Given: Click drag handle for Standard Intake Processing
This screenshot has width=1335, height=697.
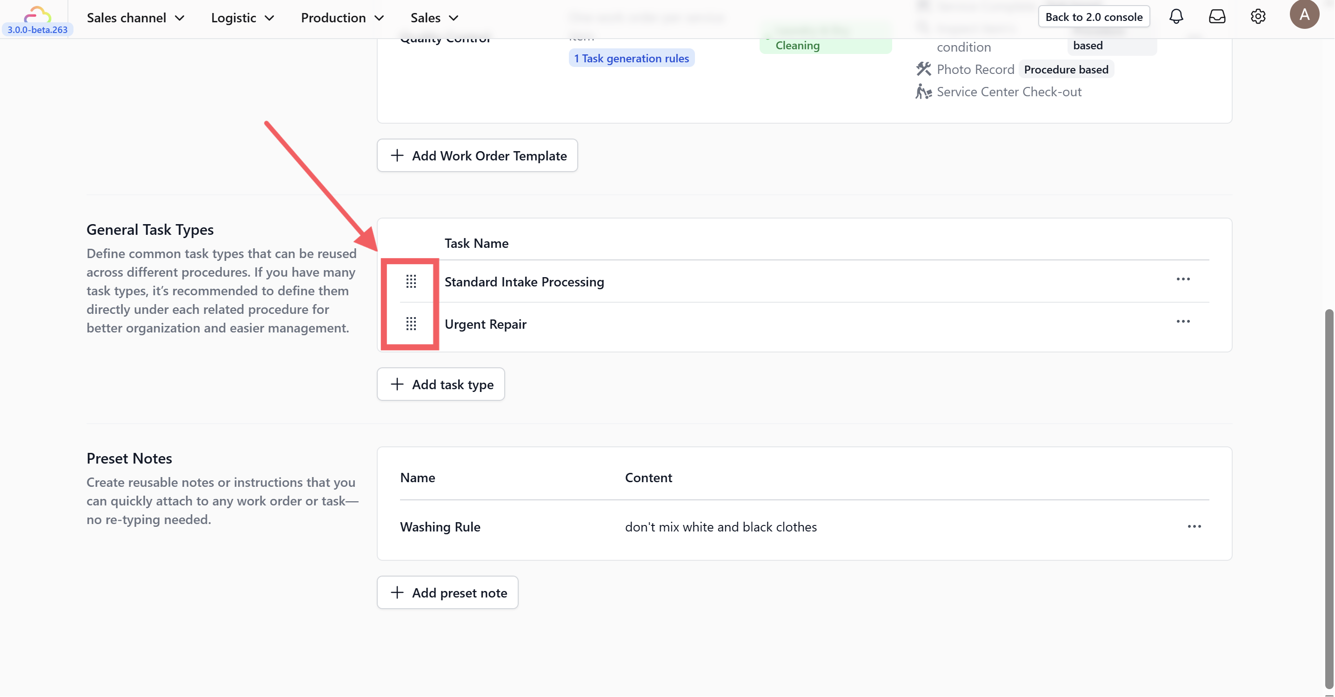Looking at the screenshot, I should click(411, 281).
